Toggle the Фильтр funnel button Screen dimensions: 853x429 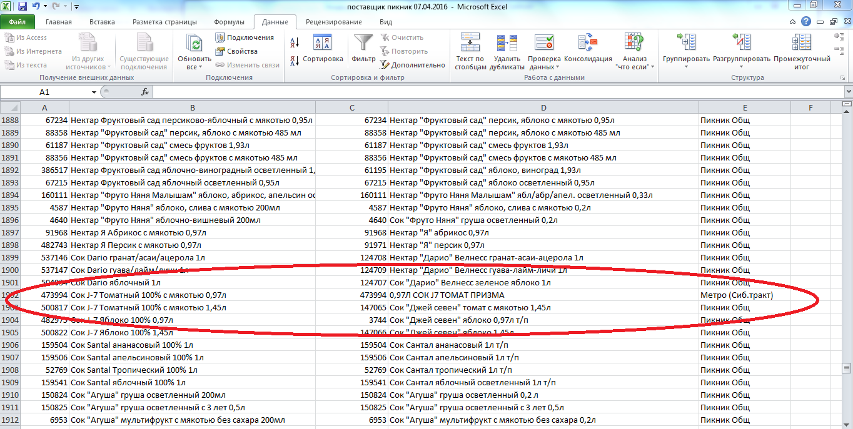coord(363,49)
